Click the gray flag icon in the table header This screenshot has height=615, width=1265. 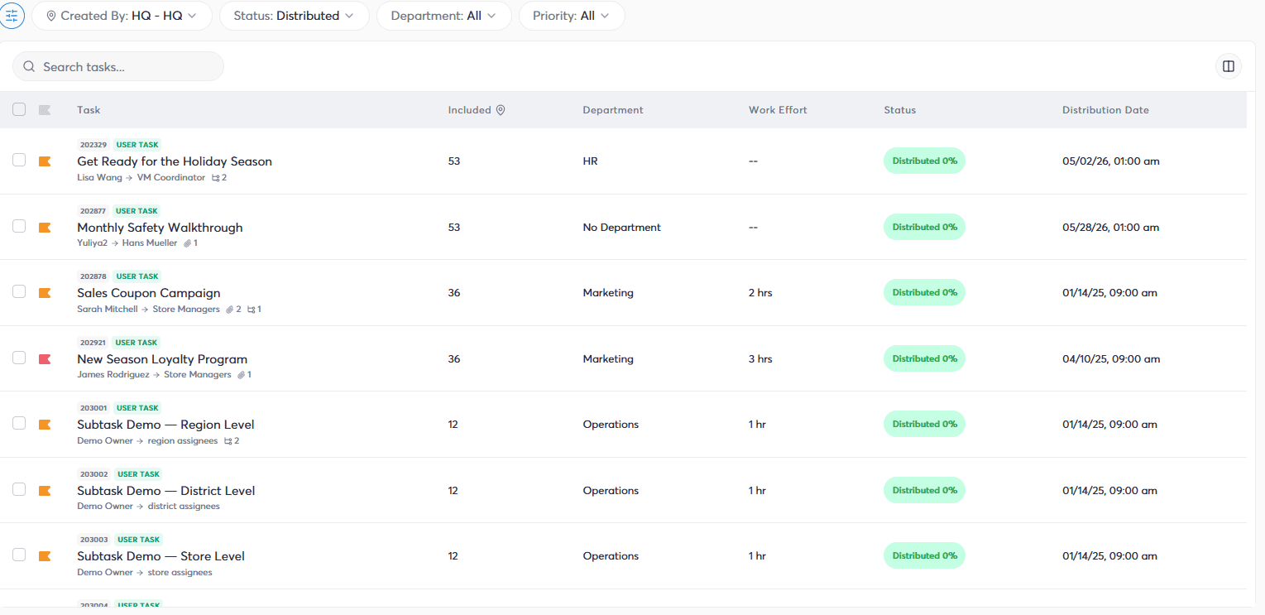(45, 110)
